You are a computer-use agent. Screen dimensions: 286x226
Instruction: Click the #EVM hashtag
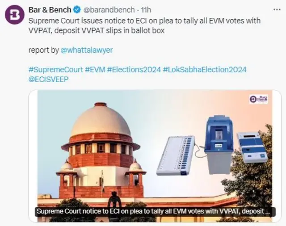[x=95, y=70]
